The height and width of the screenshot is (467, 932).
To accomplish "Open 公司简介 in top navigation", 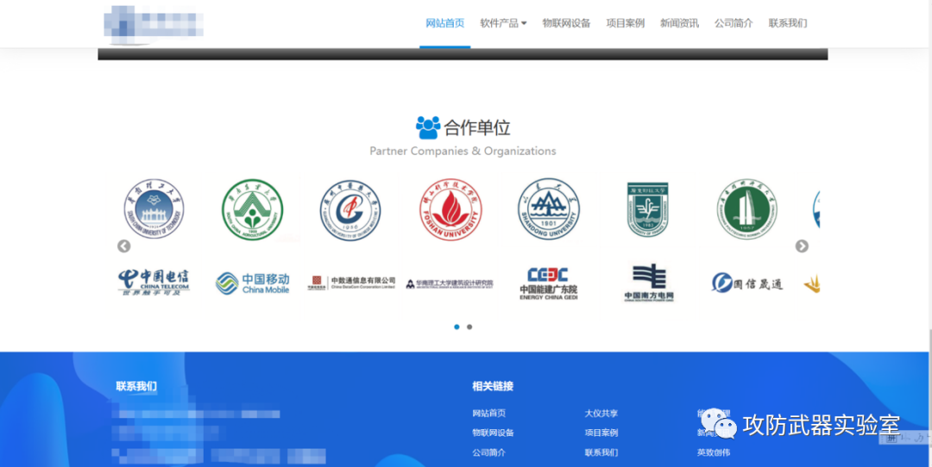I will pos(734,23).
